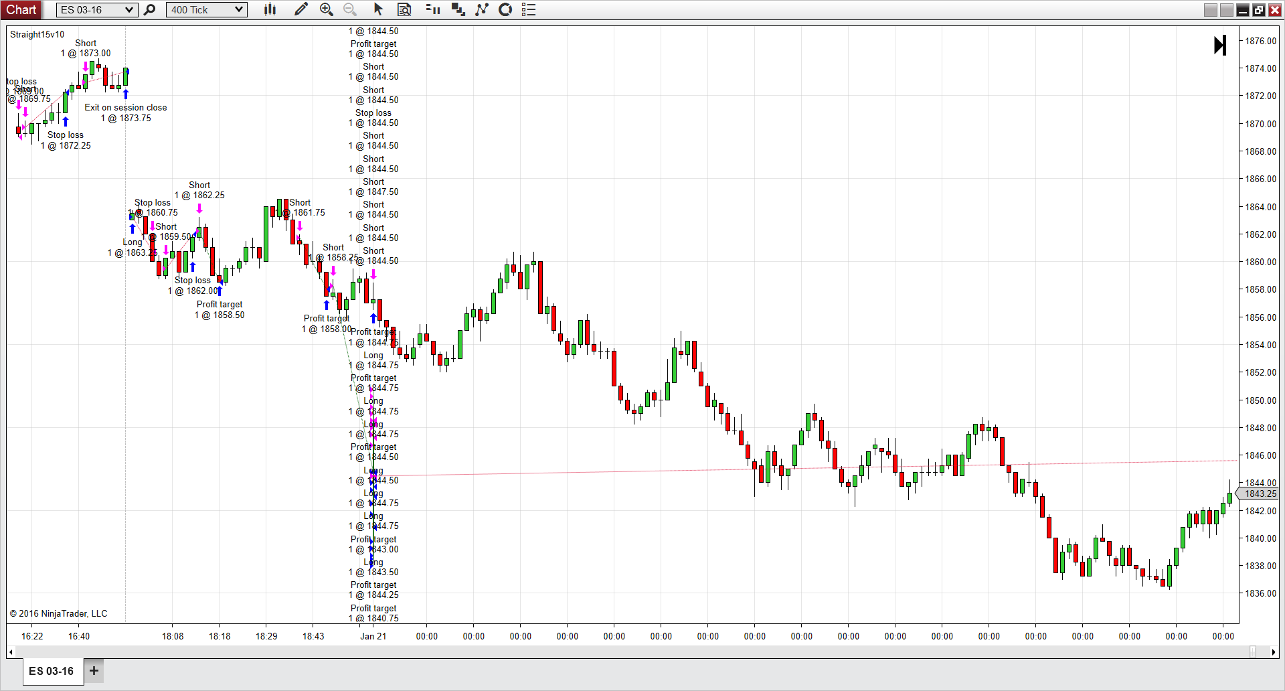Click the zoom in magnifier icon
The image size is (1285, 691).
pyautogui.click(x=327, y=9)
